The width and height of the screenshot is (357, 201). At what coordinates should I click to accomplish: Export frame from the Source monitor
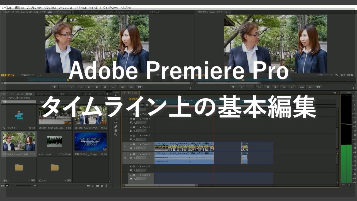(140, 87)
